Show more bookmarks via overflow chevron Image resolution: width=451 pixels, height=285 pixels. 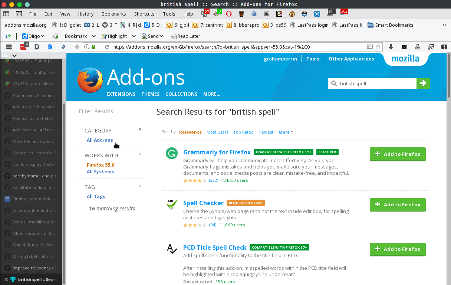tap(444, 25)
